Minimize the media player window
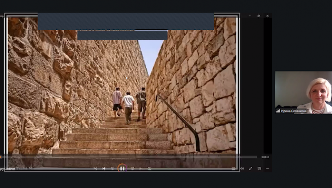 click(x=250, y=16)
